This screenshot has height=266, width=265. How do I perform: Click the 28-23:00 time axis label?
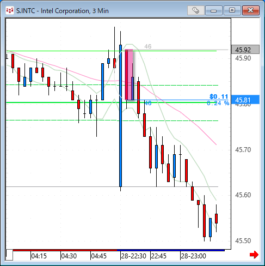point(193,256)
